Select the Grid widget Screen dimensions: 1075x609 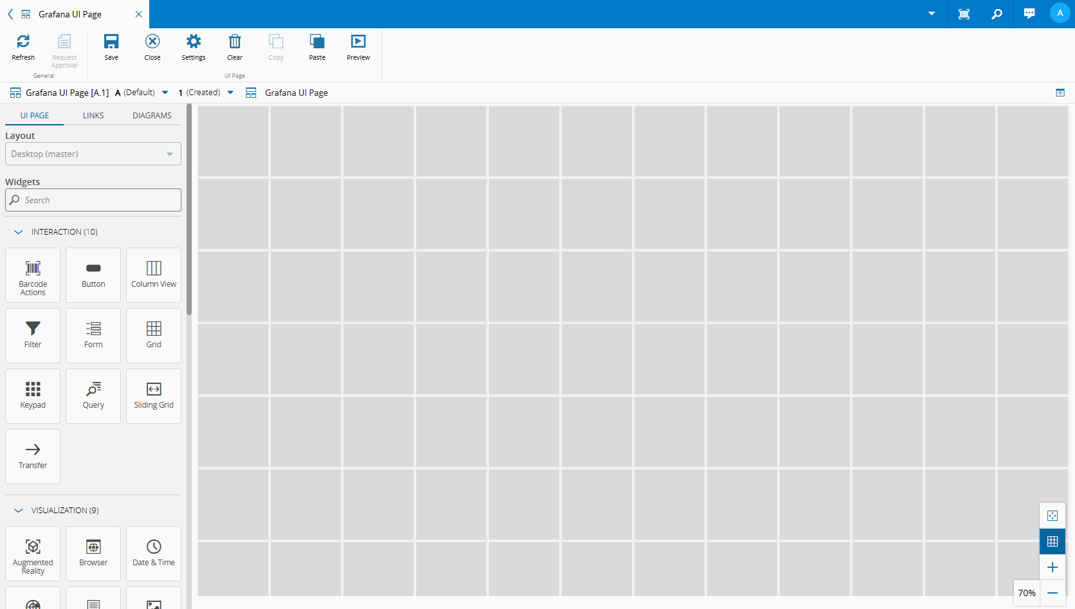(x=154, y=336)
